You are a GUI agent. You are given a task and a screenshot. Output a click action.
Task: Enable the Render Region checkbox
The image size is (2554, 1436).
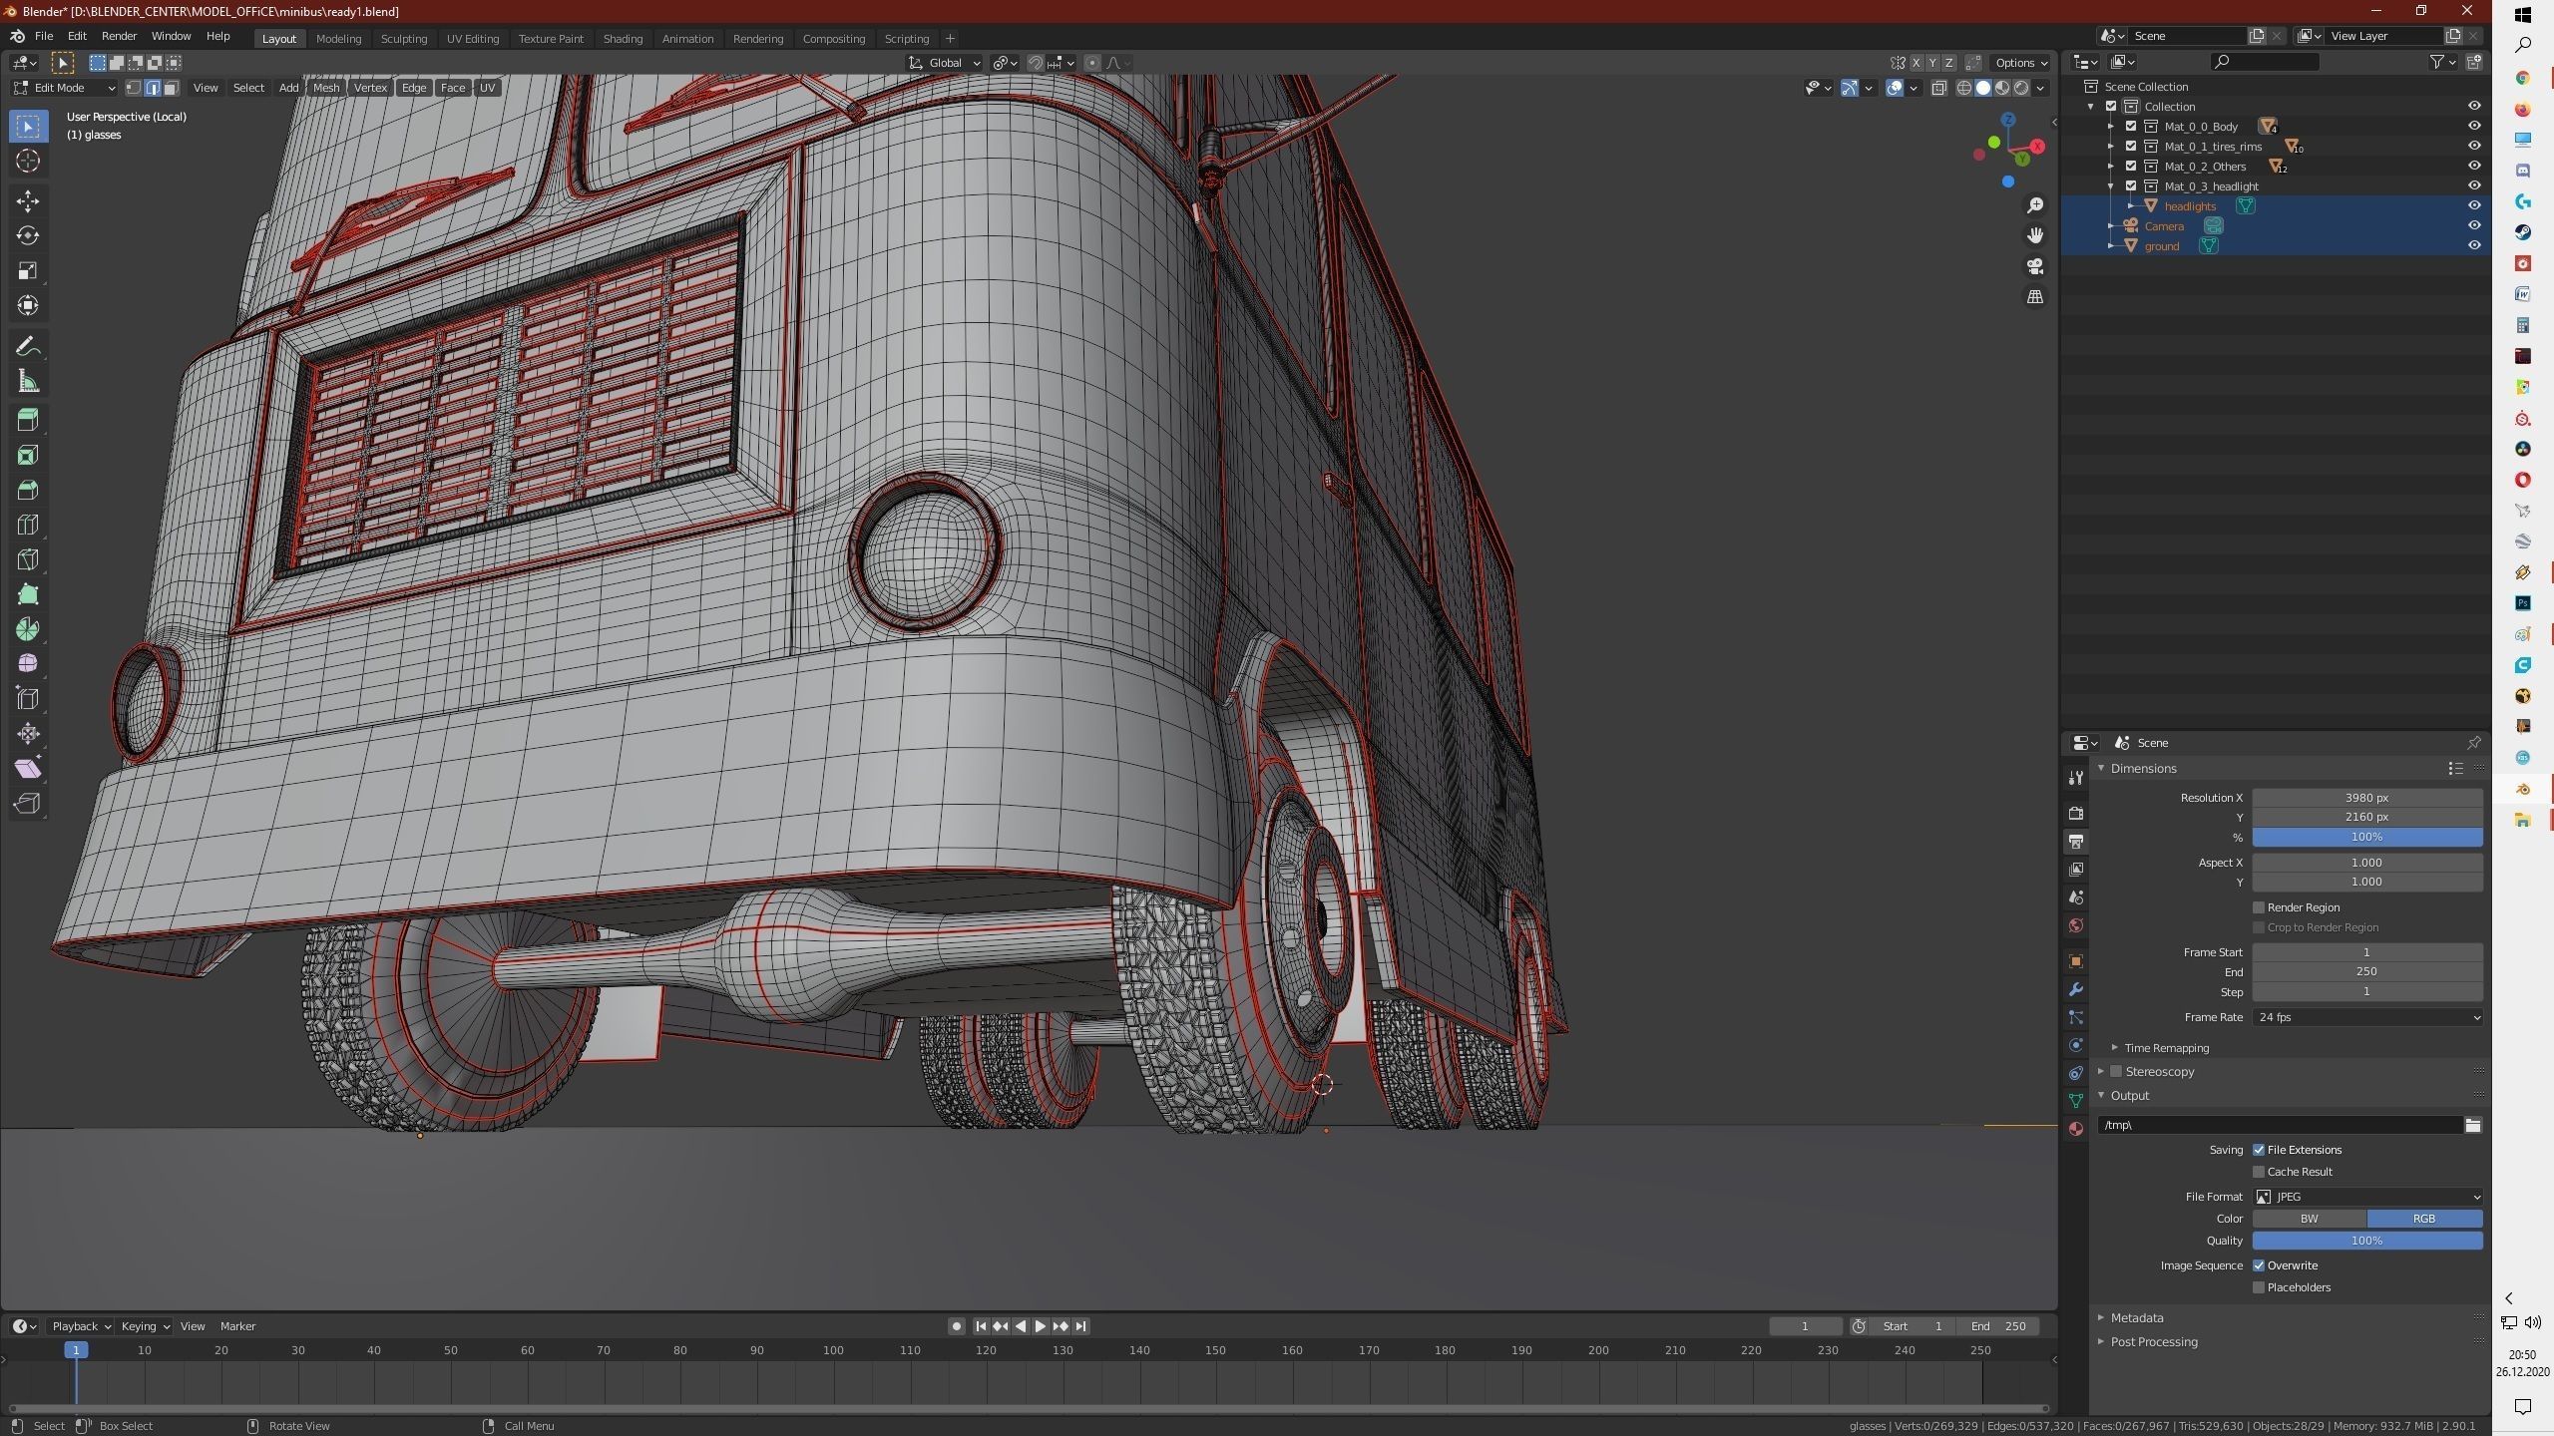pos(2259,907)
